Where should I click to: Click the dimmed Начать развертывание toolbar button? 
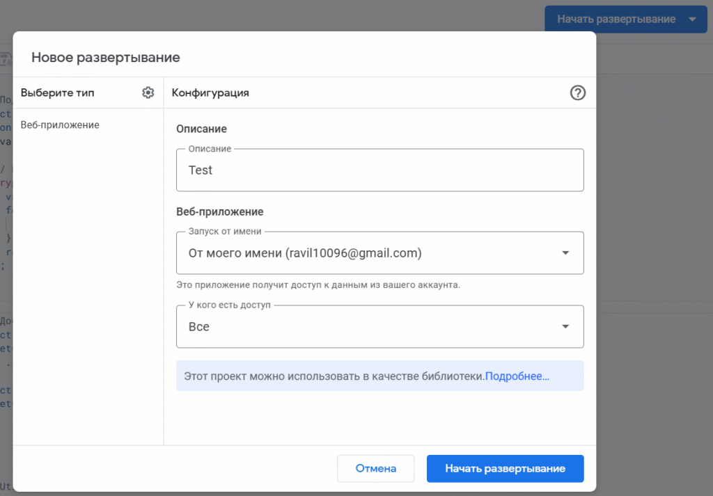tap(616, 19)
